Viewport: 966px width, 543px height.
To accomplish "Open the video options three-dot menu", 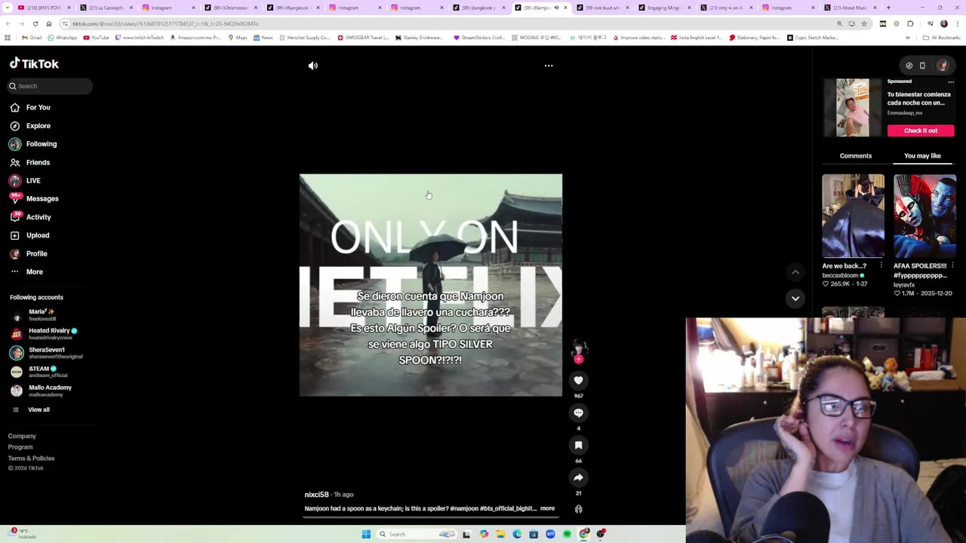I will pyautogui.click(x=549, y=66).
